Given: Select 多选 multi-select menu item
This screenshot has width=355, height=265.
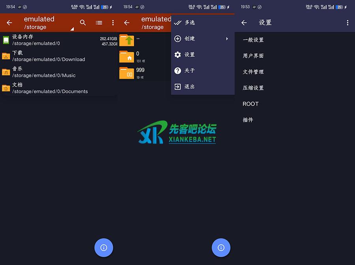Looking at the screenshot, I should [190, 23].
